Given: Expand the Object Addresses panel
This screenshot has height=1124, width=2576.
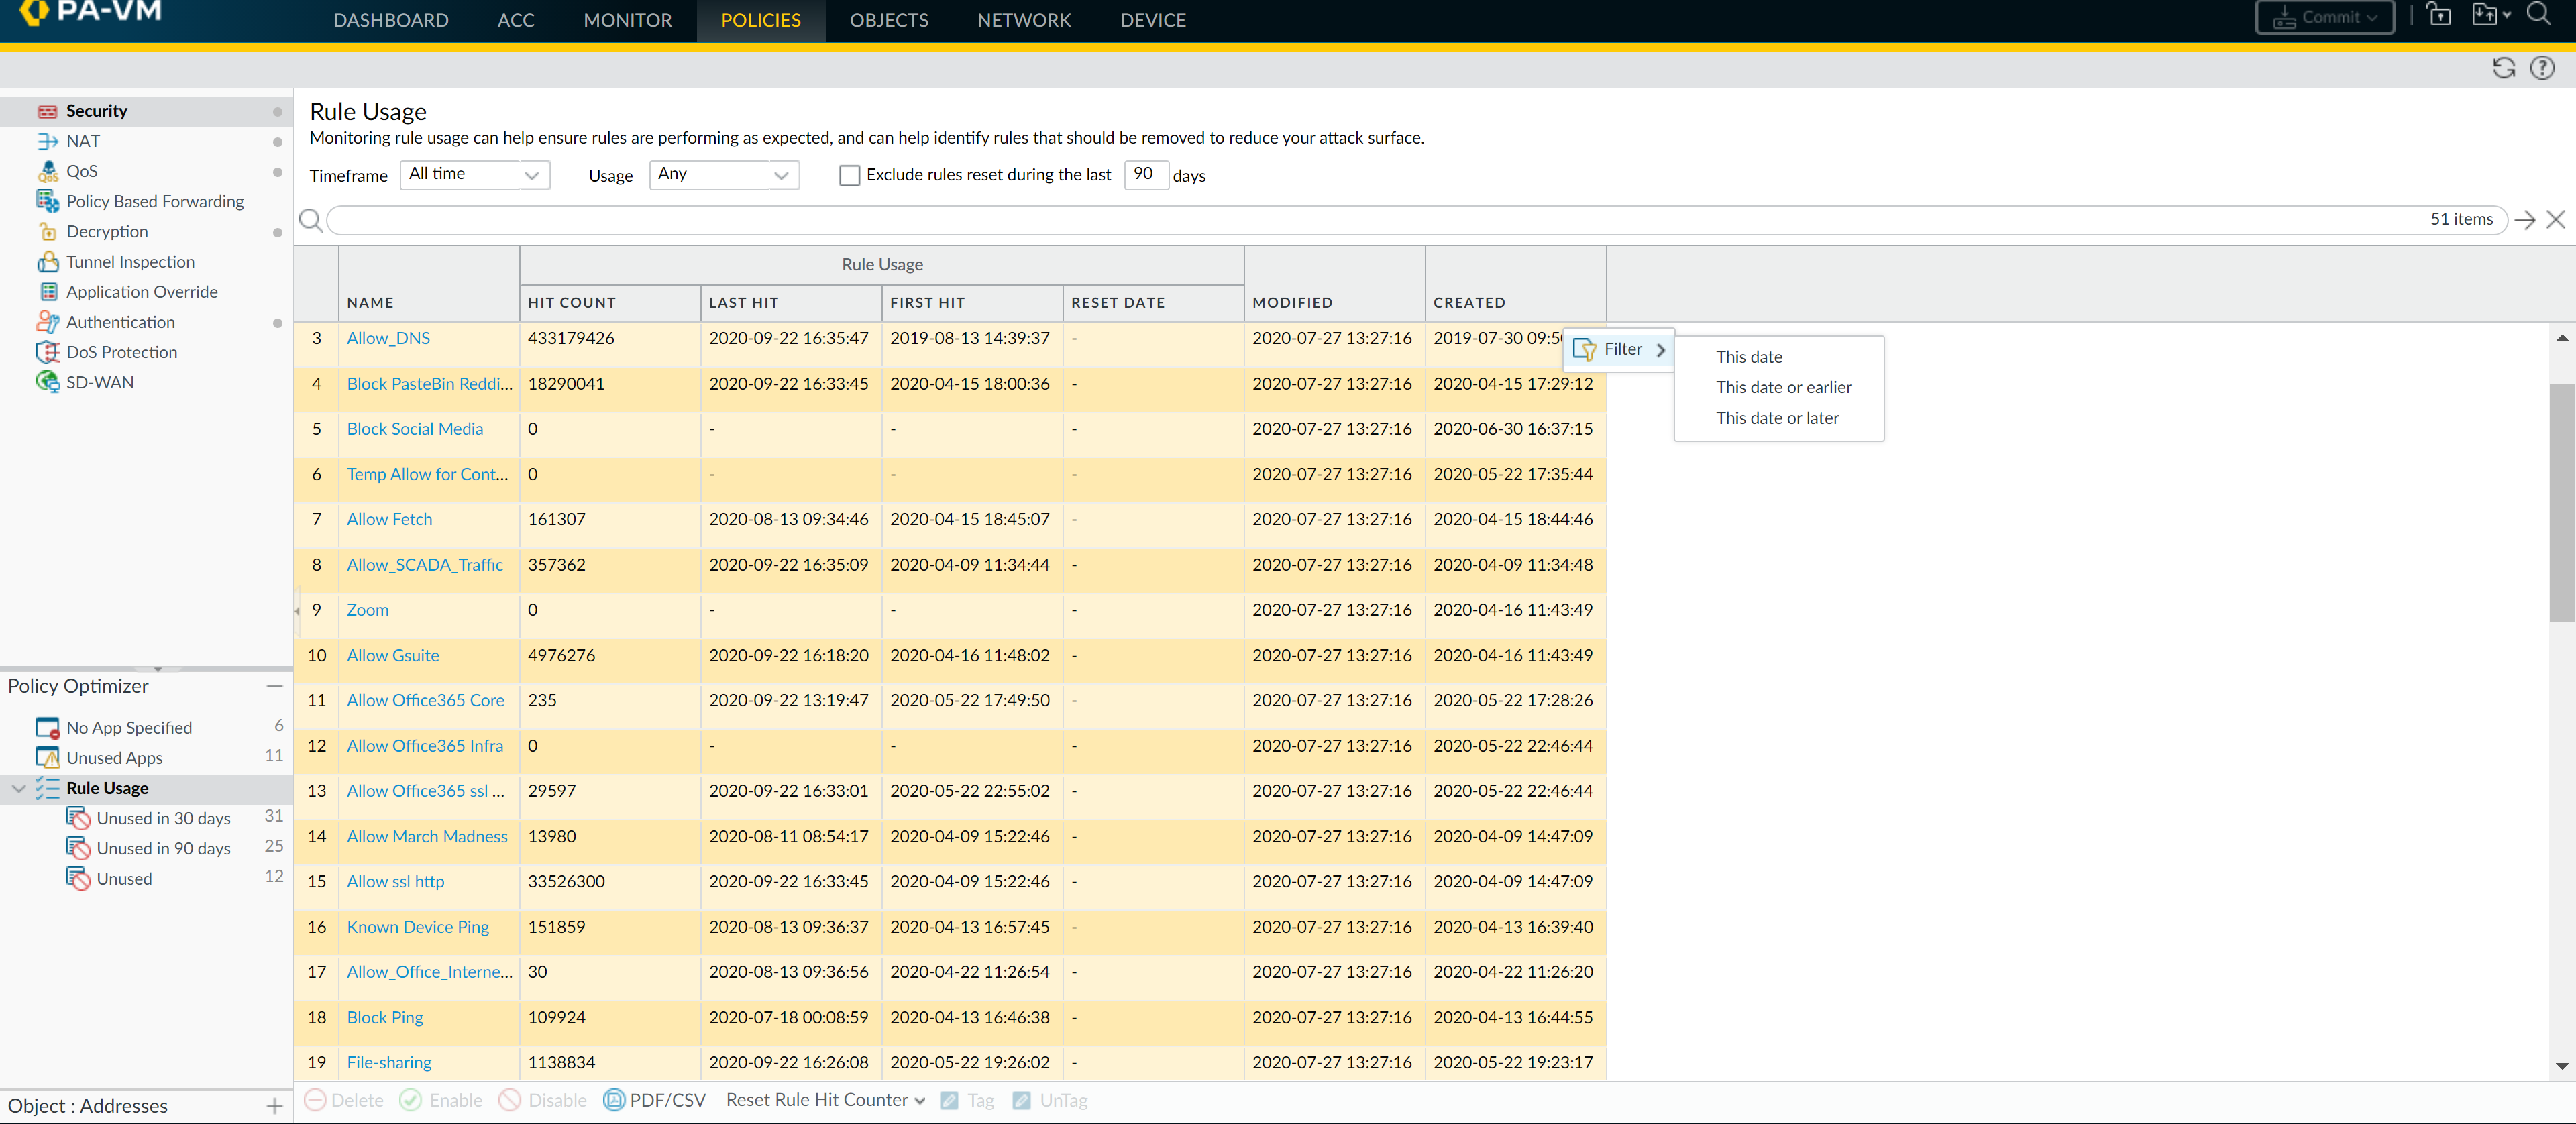Looking at the screenshot, I should (x=274, y=1106).
